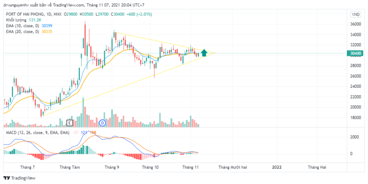Click the dividend "D" marker on the chart
368x184 pixels.
[x=102, y=123]
